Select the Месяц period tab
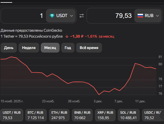The image size is (164, 124). coord(50,48)
